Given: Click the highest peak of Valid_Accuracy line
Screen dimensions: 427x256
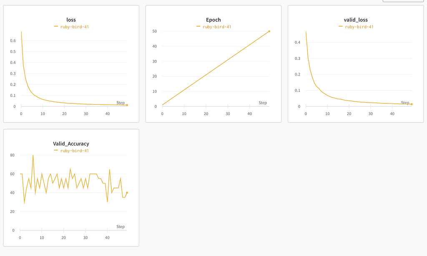Looking at the screenshot, I should click(x=33, y=156).
